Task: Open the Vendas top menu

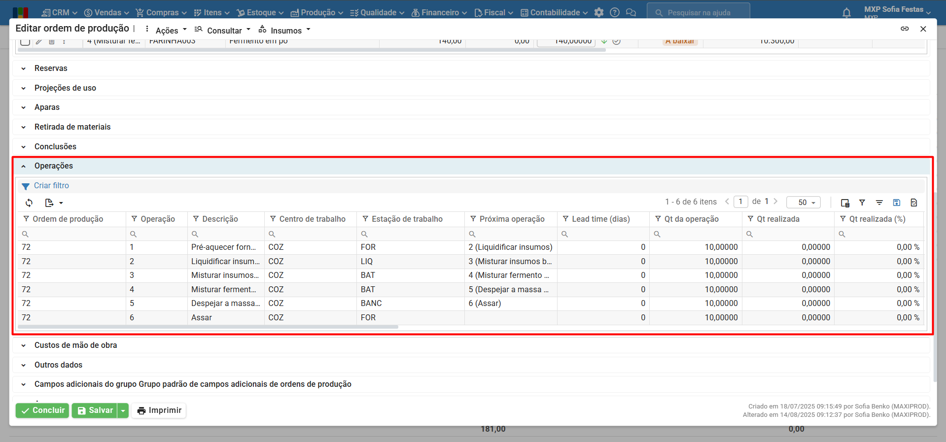Action: [106, 13]
